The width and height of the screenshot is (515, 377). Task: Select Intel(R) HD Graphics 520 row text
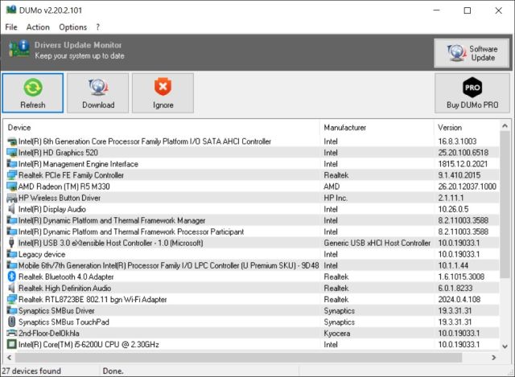(x=58, y=153)
